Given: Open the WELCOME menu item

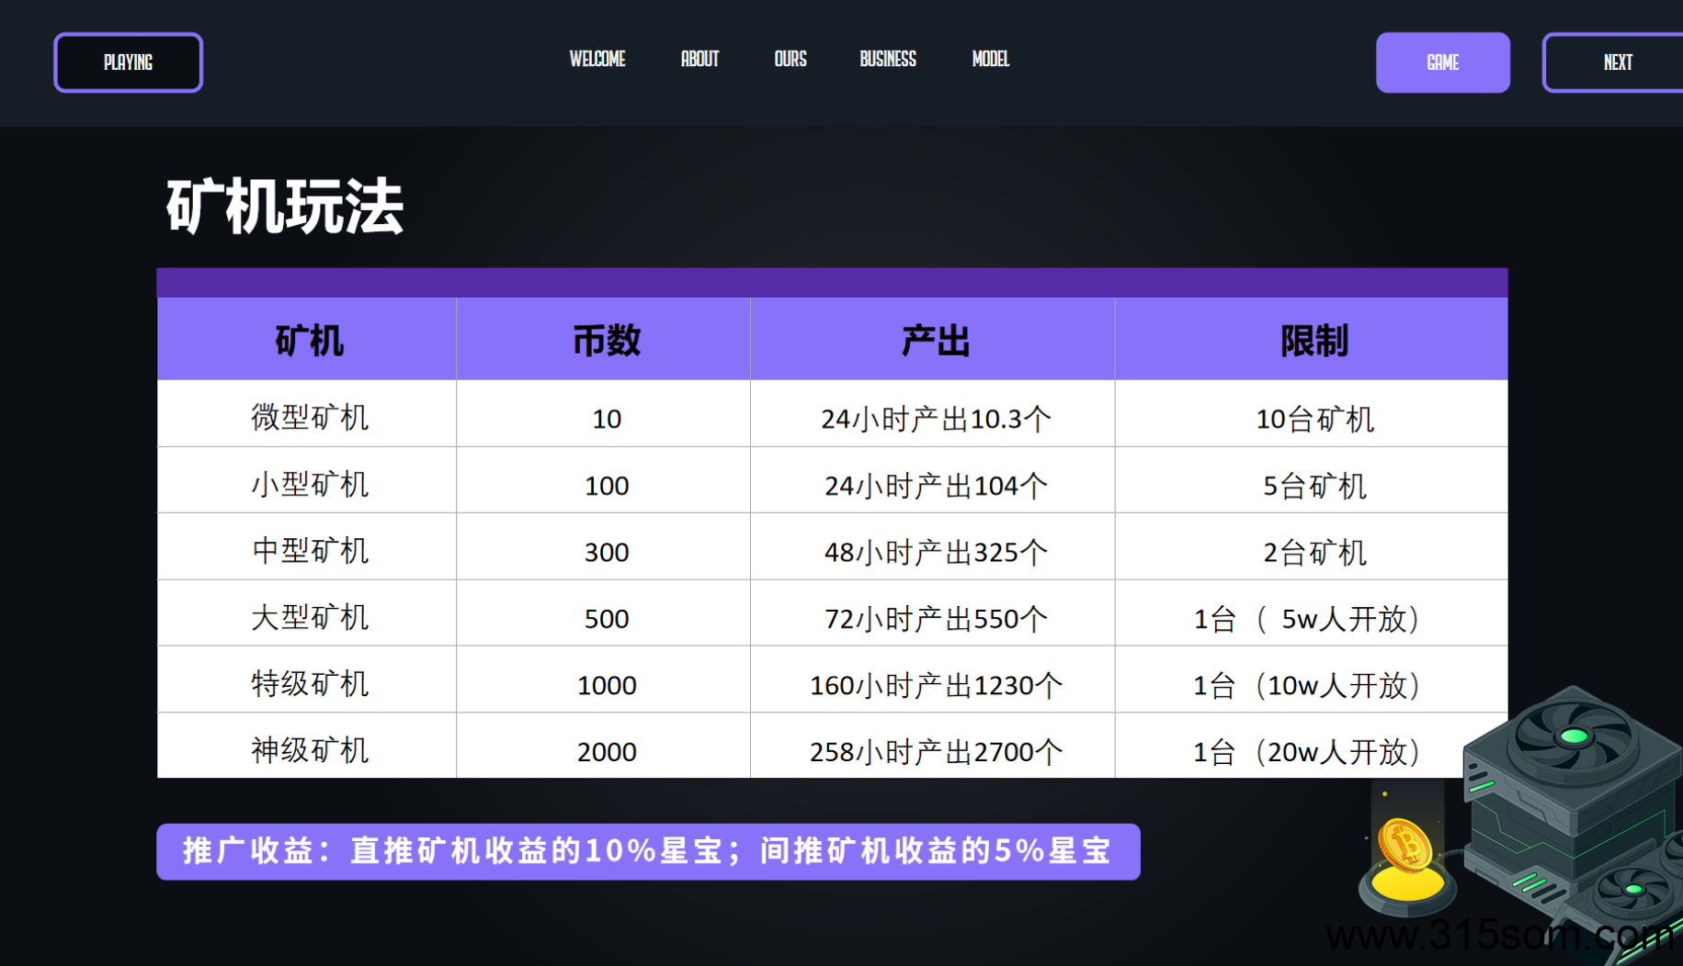Looking at the screenshot, I should tap(597, 60).
